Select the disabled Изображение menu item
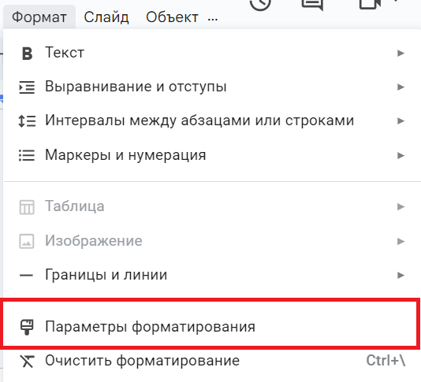421x382 pixels. 212,241
